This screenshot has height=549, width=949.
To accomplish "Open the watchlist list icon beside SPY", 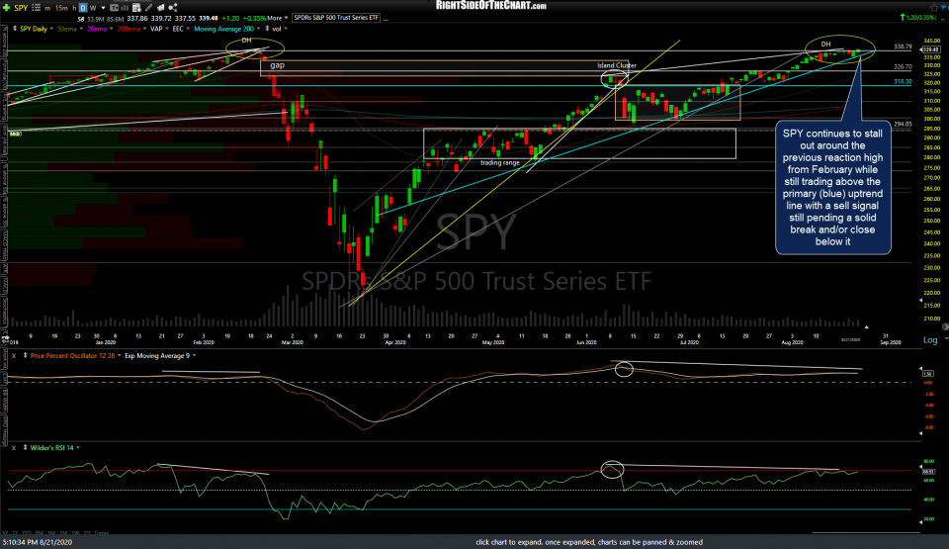I will tap(36, 8).
